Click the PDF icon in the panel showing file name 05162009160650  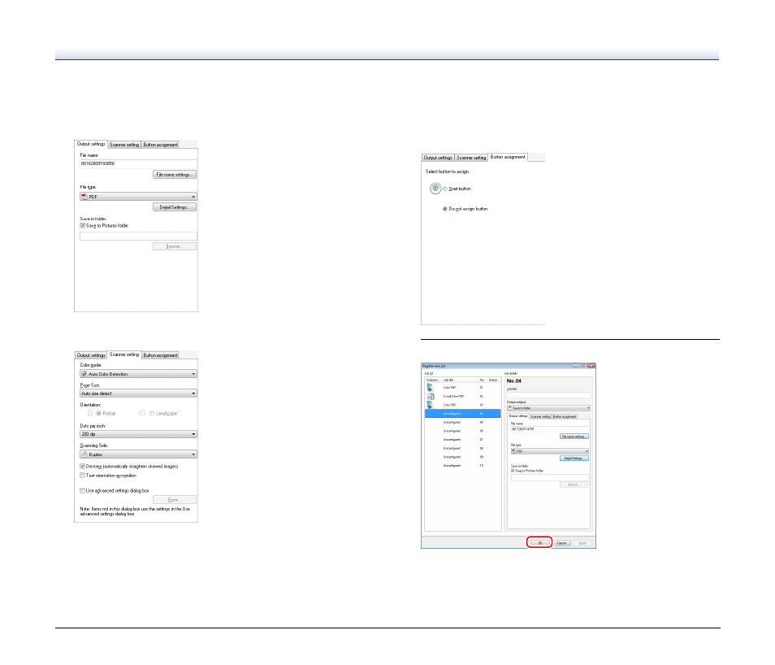pyautogui.click(x=84, y=197)
